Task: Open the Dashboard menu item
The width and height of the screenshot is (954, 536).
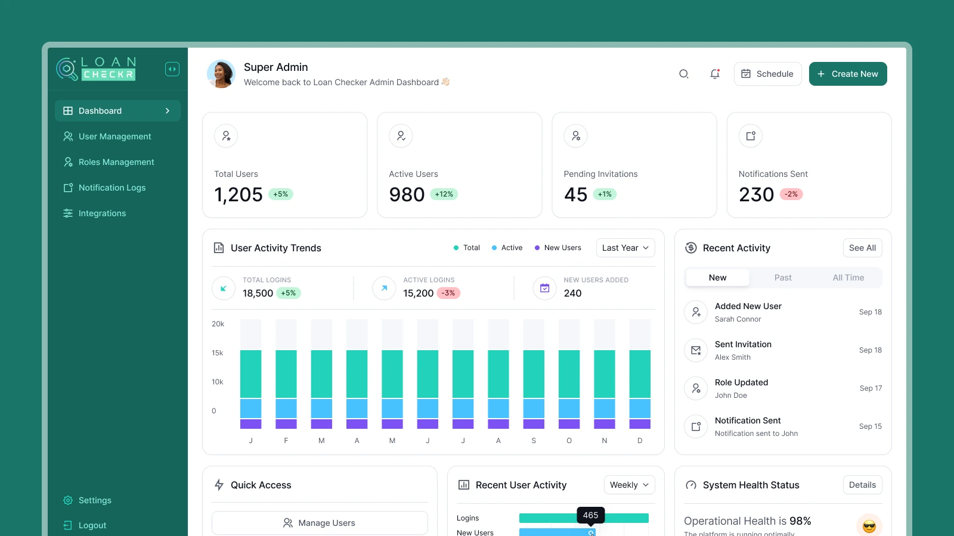Action: coord(117,111)
